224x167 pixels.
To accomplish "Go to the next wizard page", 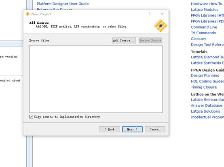I will (132, 129).
